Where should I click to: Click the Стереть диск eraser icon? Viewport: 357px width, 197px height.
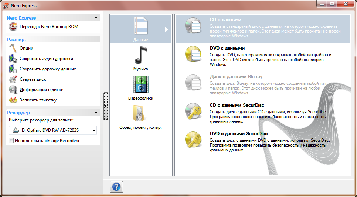13,79
